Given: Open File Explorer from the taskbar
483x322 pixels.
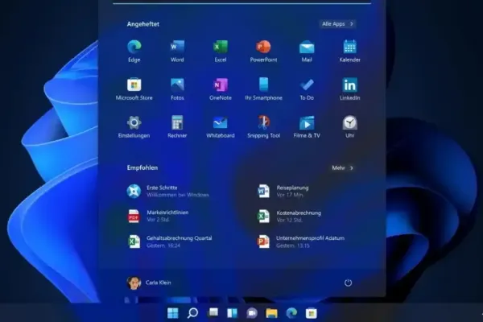Looking at the screenshot, I should click(x=272, y=313).
